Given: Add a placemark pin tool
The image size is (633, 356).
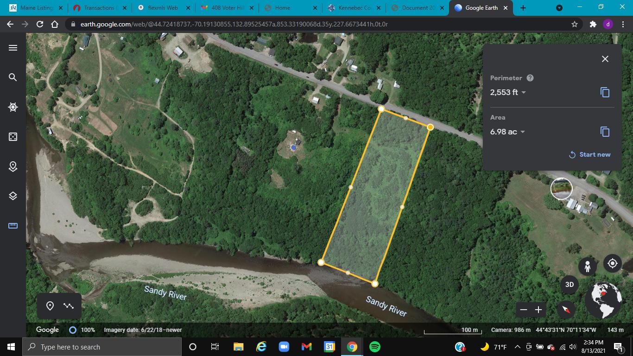Looking at the screenshot, I should click(x=50, y=306).
